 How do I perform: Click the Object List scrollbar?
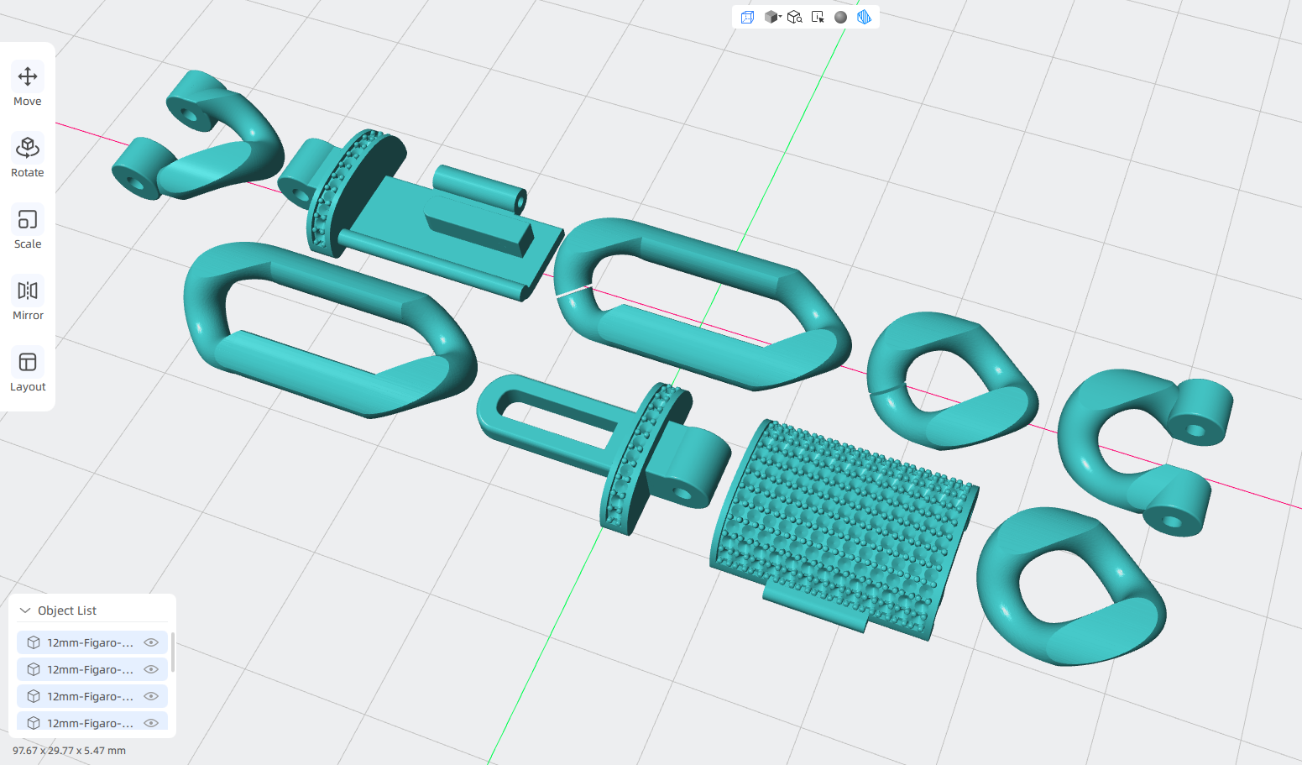[x=173, y=652]
